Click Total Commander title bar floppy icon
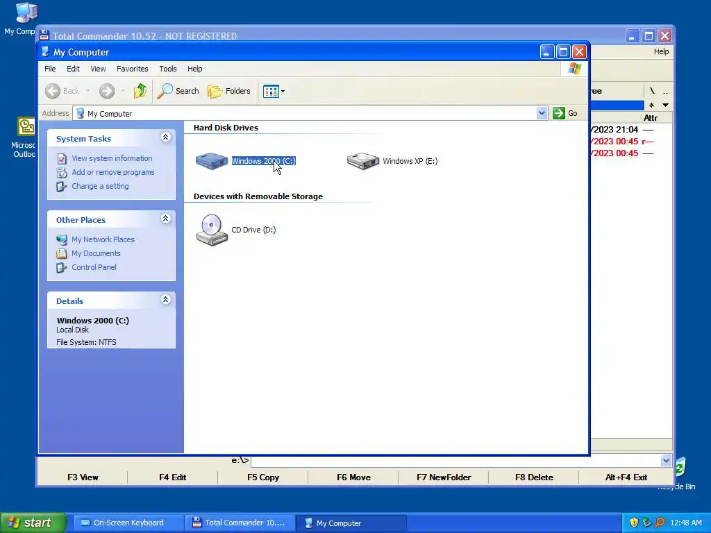Screen dimensions: 711x533 point(44,35)
